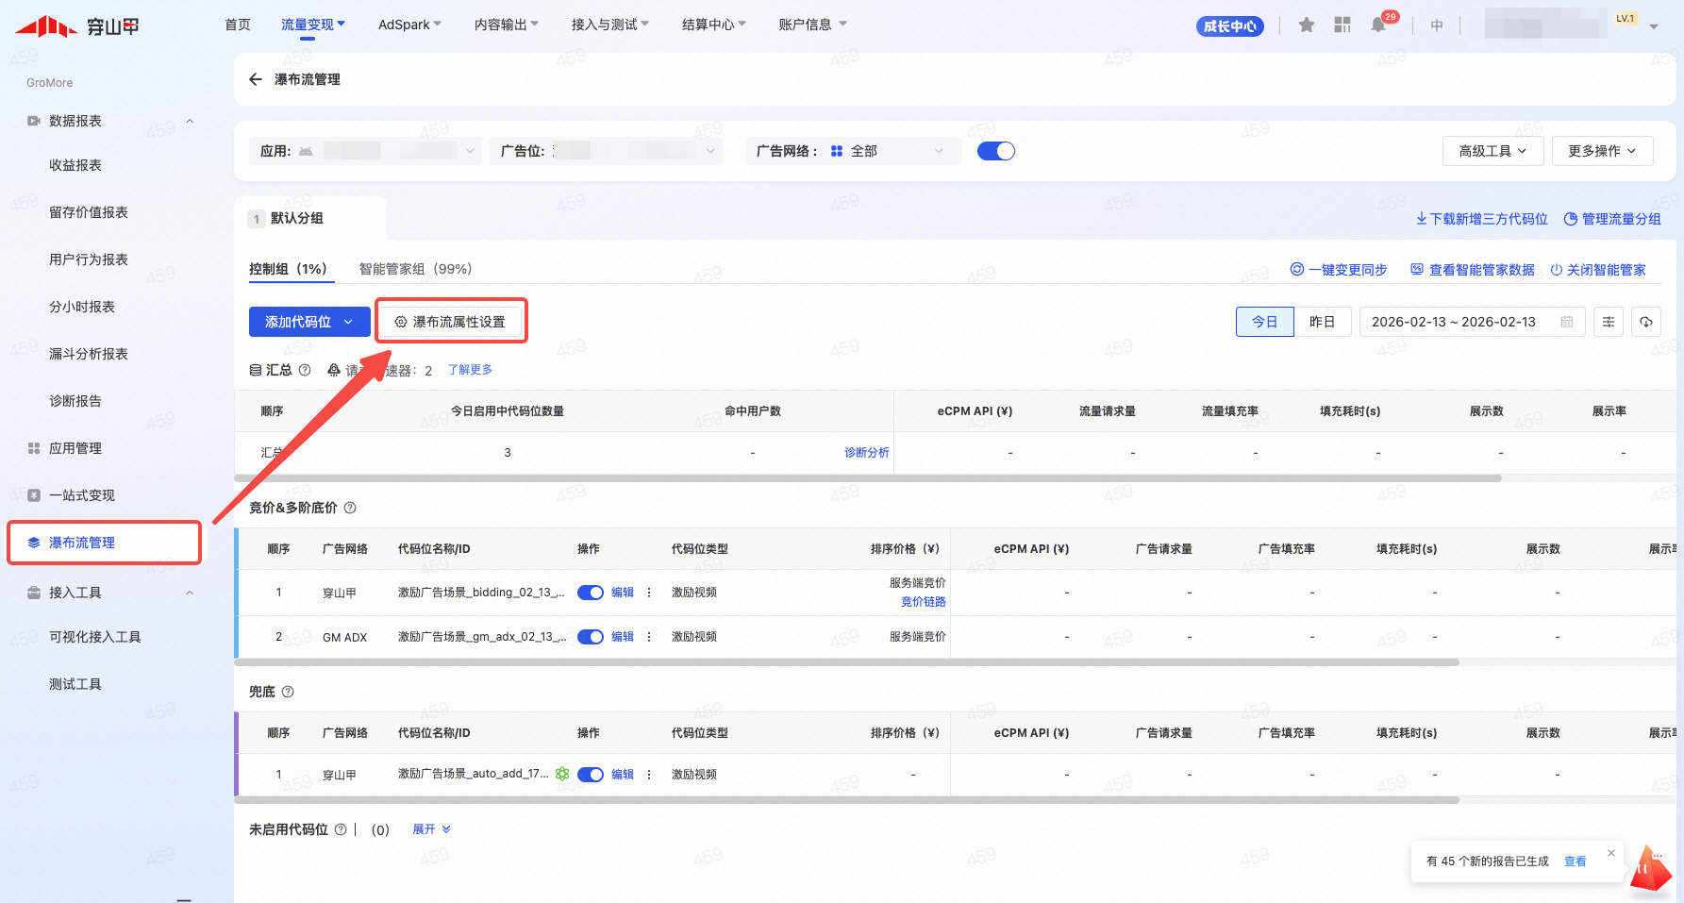Expand the 未启用代码位 section with 展开
Screen dimensions: 1684x903
(431, 829)
